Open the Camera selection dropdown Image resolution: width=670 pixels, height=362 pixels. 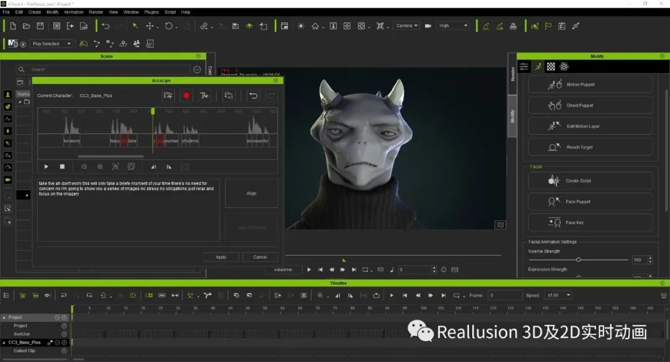click(x=406, y=26)
